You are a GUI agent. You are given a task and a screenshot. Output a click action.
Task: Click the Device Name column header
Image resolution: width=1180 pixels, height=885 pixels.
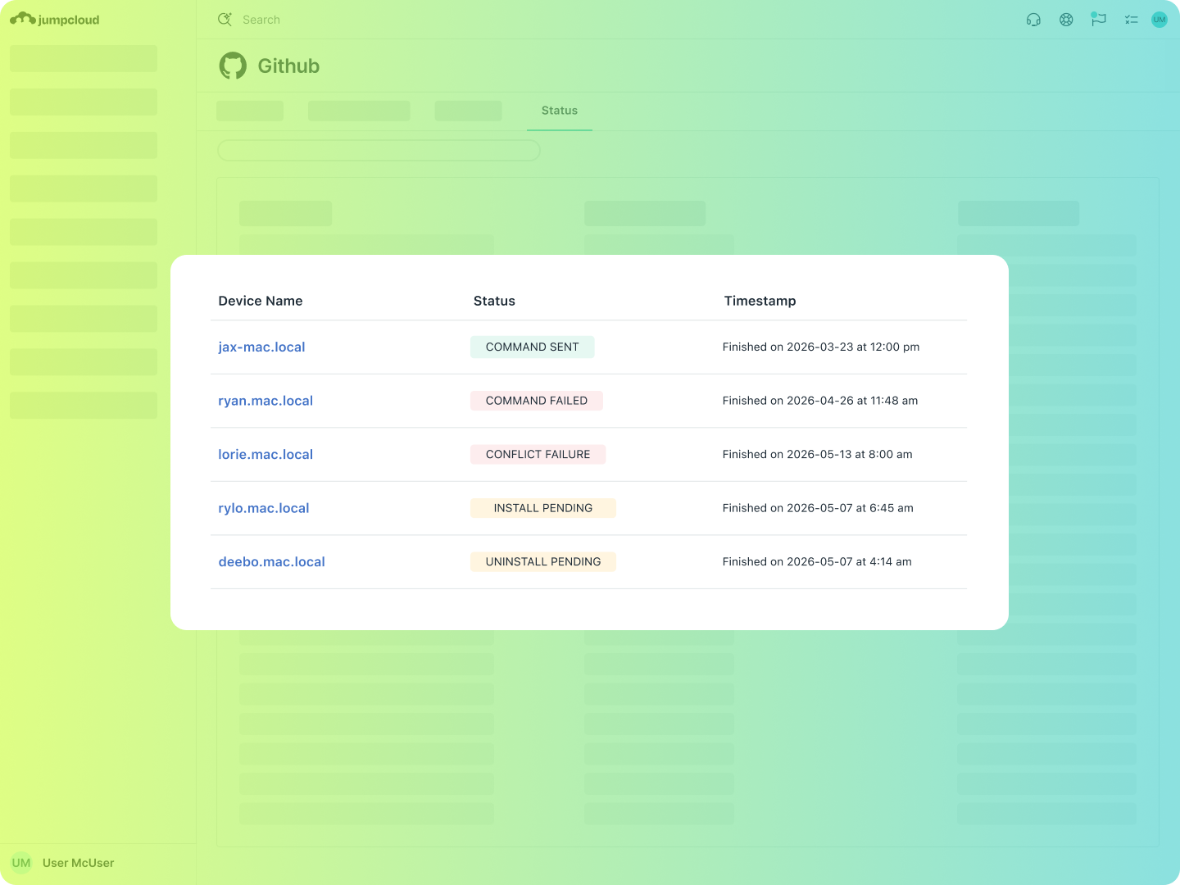click(261, 301)
